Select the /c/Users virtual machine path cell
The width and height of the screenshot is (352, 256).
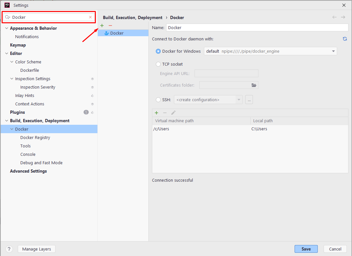(161, 129)
